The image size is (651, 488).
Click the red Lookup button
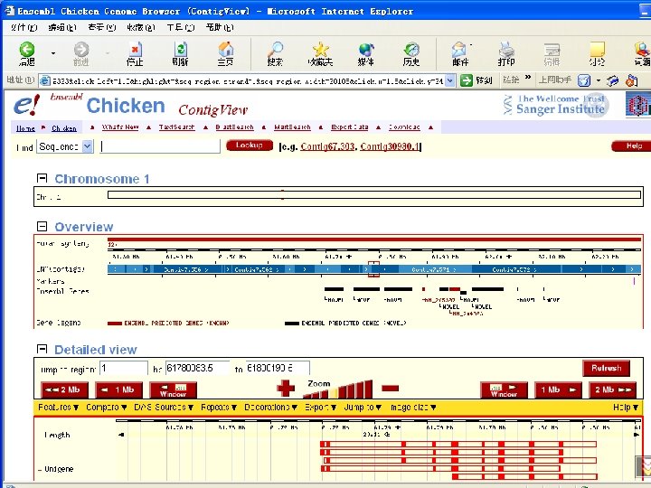coord(250,145)
